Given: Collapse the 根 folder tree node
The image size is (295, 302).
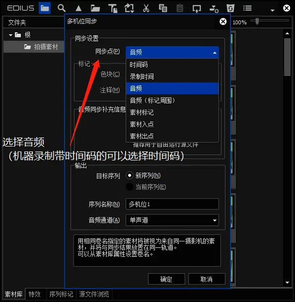Looking at the screenshot, I should click(x=10, y=35).
